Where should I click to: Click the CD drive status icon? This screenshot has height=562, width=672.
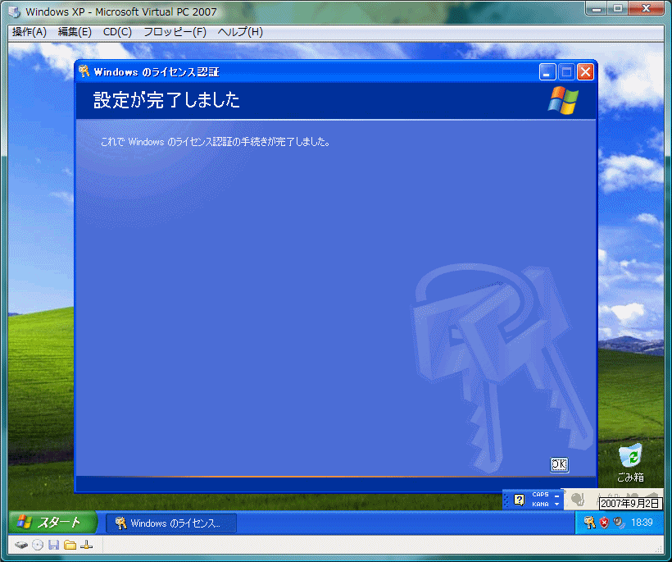tap(38, 546)
